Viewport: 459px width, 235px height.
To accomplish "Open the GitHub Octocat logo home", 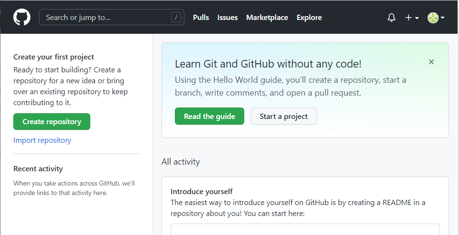I will (x=22, y=17).
